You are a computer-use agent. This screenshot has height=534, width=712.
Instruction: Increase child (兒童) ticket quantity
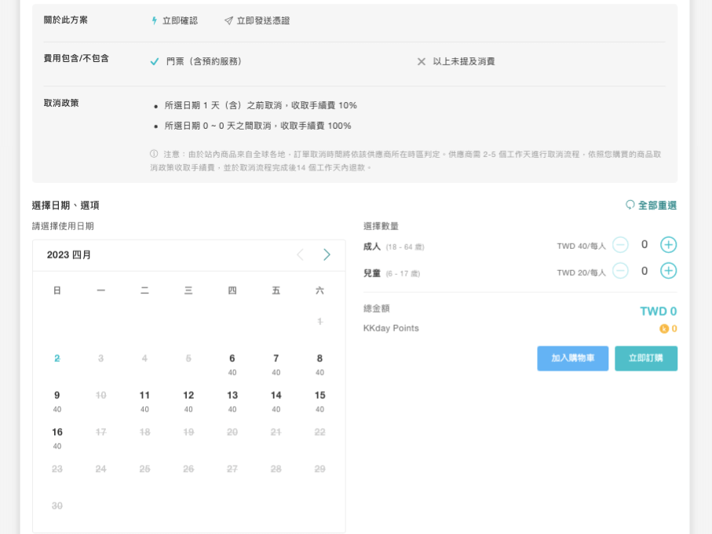(x=668, y=271)
